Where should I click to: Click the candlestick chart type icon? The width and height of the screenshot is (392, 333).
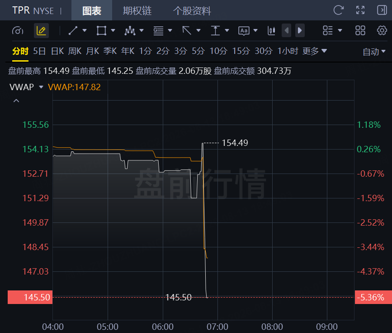click(271, 30)
